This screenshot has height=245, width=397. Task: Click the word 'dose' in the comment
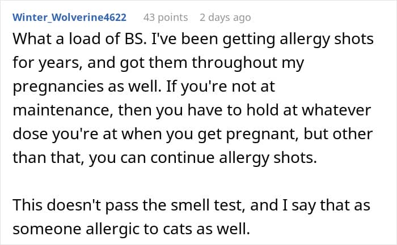point(30,134)
